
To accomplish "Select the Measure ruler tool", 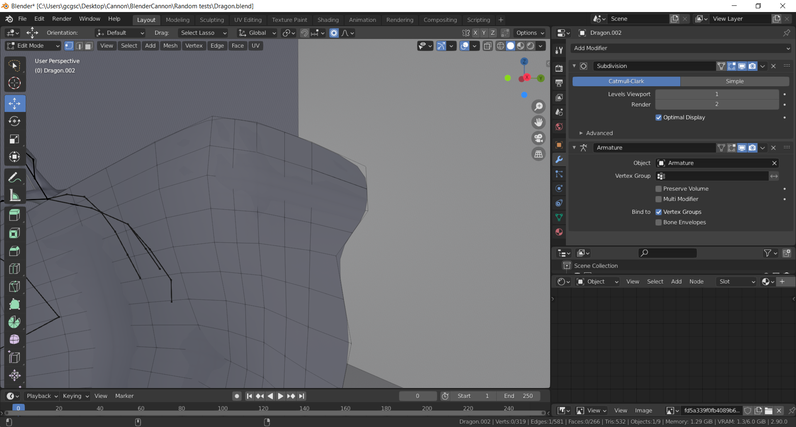I will [x=15, y=195].
